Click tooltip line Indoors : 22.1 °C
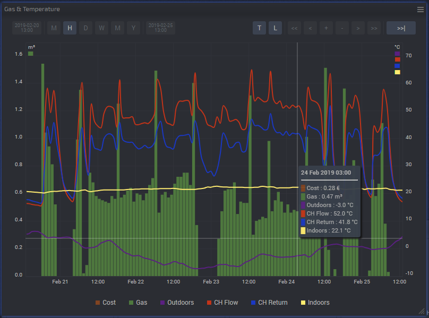Viewport: 429px width, 318px height. click(x=326, y=230)
